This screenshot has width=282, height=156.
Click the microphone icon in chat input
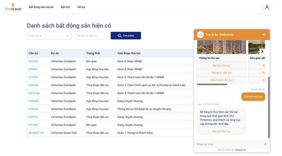265,144
